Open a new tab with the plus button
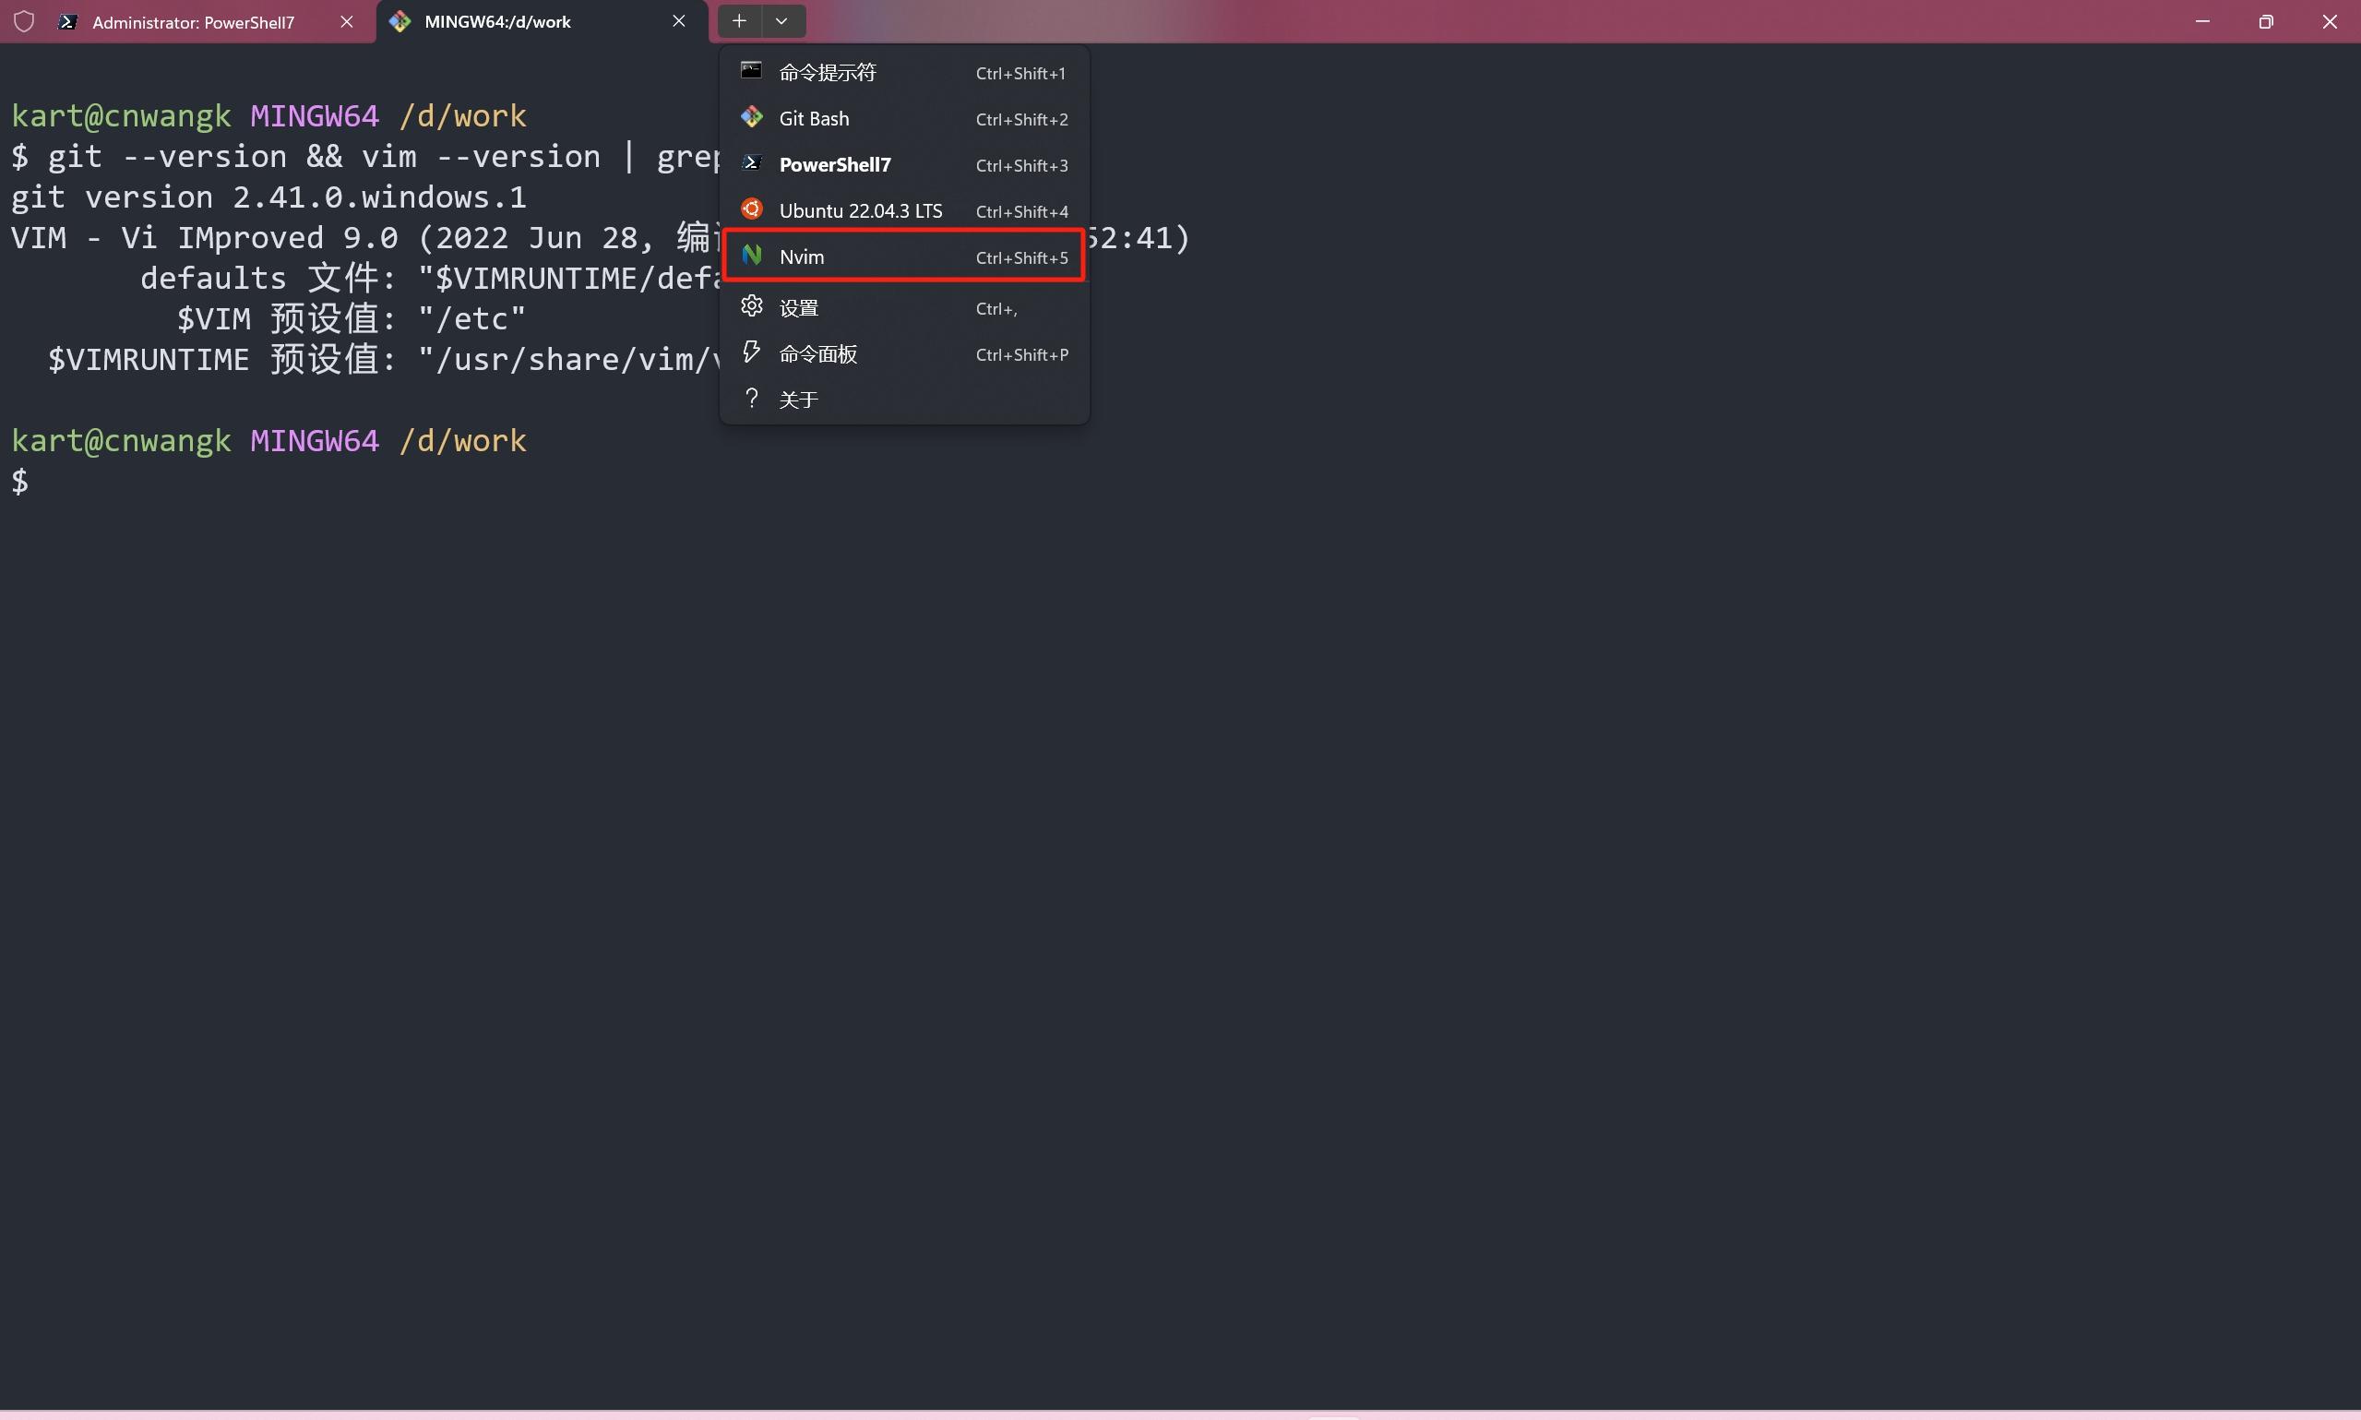 pyautogui.click(x=738, y=20)
